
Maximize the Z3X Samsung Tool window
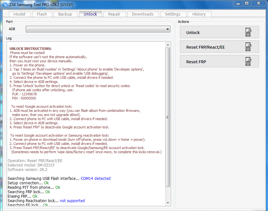point(247,3)
